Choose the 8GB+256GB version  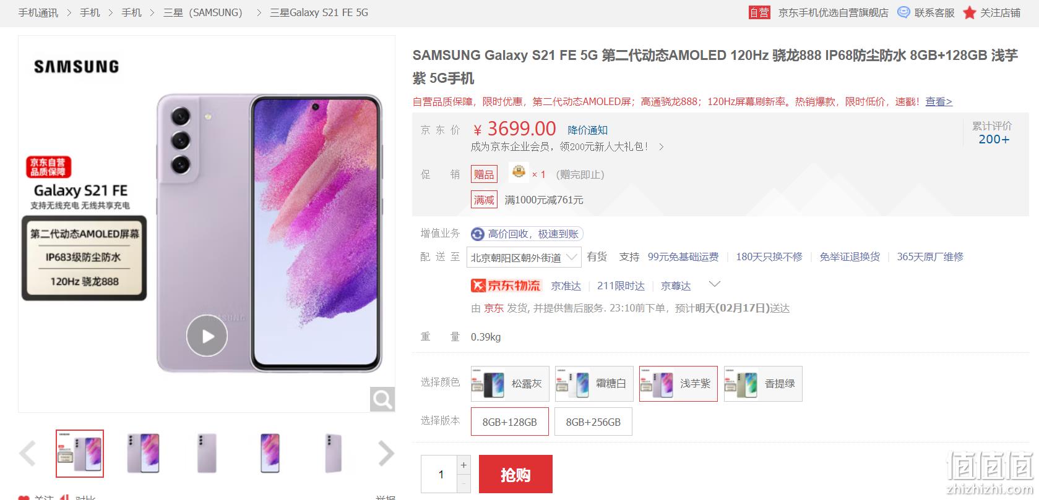point(593,422)
